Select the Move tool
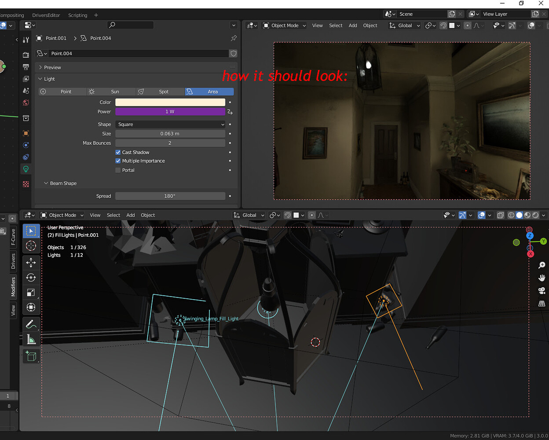 [31, 263]
